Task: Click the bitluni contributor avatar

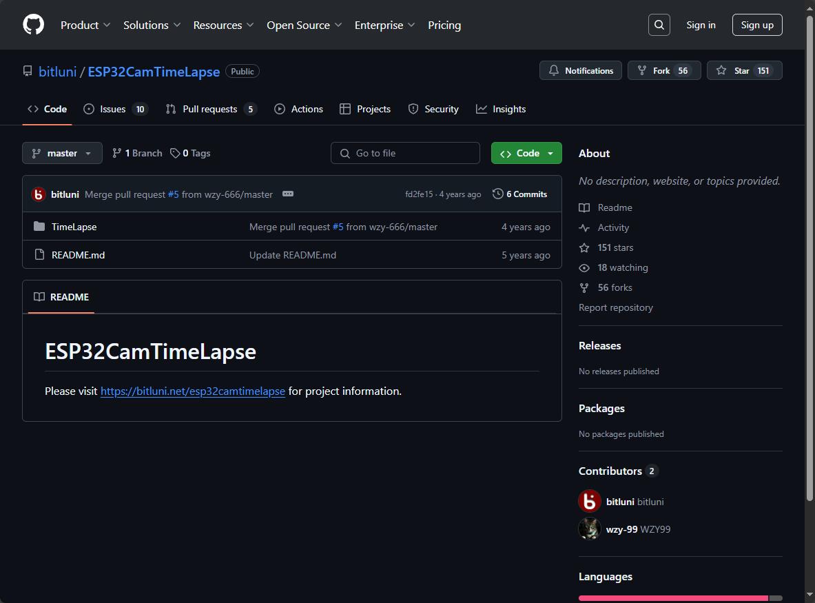Action: [x=590, y=502]
